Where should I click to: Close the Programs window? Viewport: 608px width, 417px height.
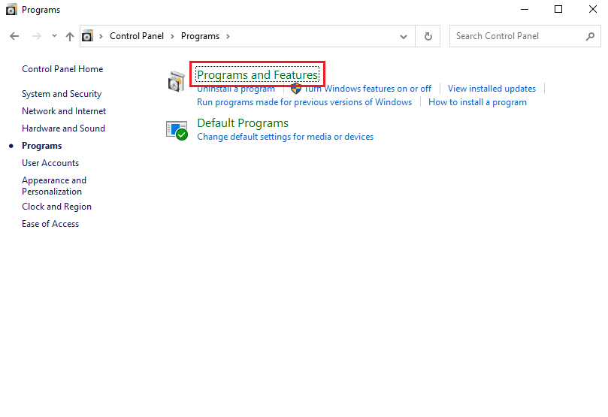click(x=592, y=9)
